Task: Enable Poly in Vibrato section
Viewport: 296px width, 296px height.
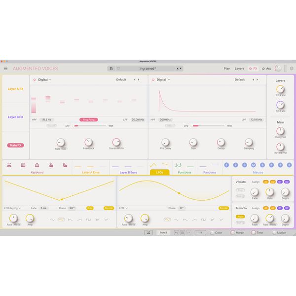Action: pyautogui.click(x=240, y=190)
